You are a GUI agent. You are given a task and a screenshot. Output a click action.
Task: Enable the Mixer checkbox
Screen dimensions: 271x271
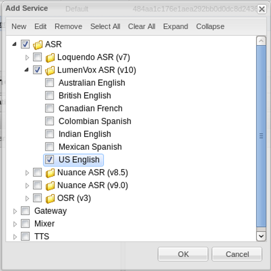(x=25, y=223)
